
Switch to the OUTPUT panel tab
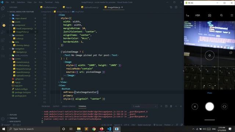point(56,106)
